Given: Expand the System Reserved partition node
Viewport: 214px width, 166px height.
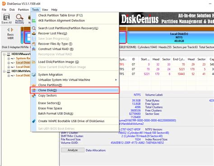Looking at the screenshot, I should (x=9, y=59).
